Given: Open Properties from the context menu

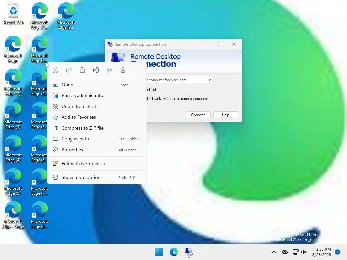Looking at the screenshot, I should coord(97,150).
